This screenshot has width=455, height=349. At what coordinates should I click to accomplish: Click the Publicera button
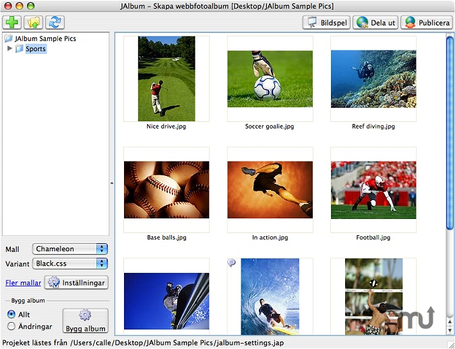pos(427,23)
